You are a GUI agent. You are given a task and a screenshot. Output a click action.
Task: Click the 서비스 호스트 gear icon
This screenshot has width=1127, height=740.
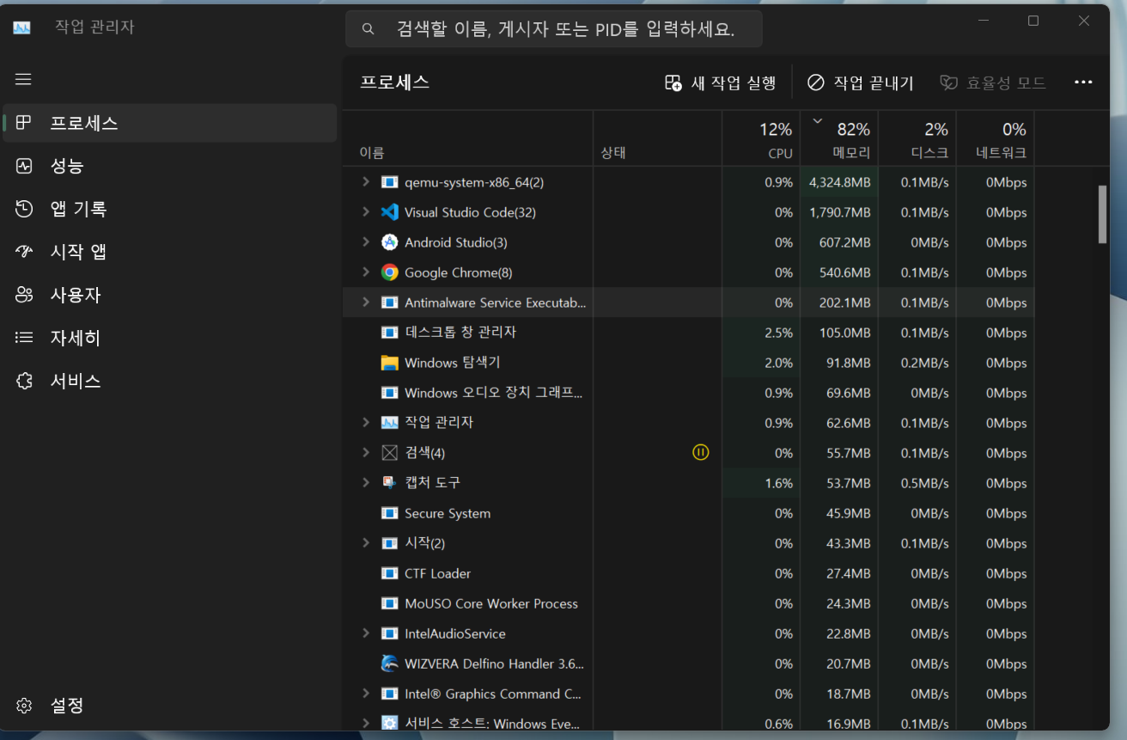coord(390,724)
